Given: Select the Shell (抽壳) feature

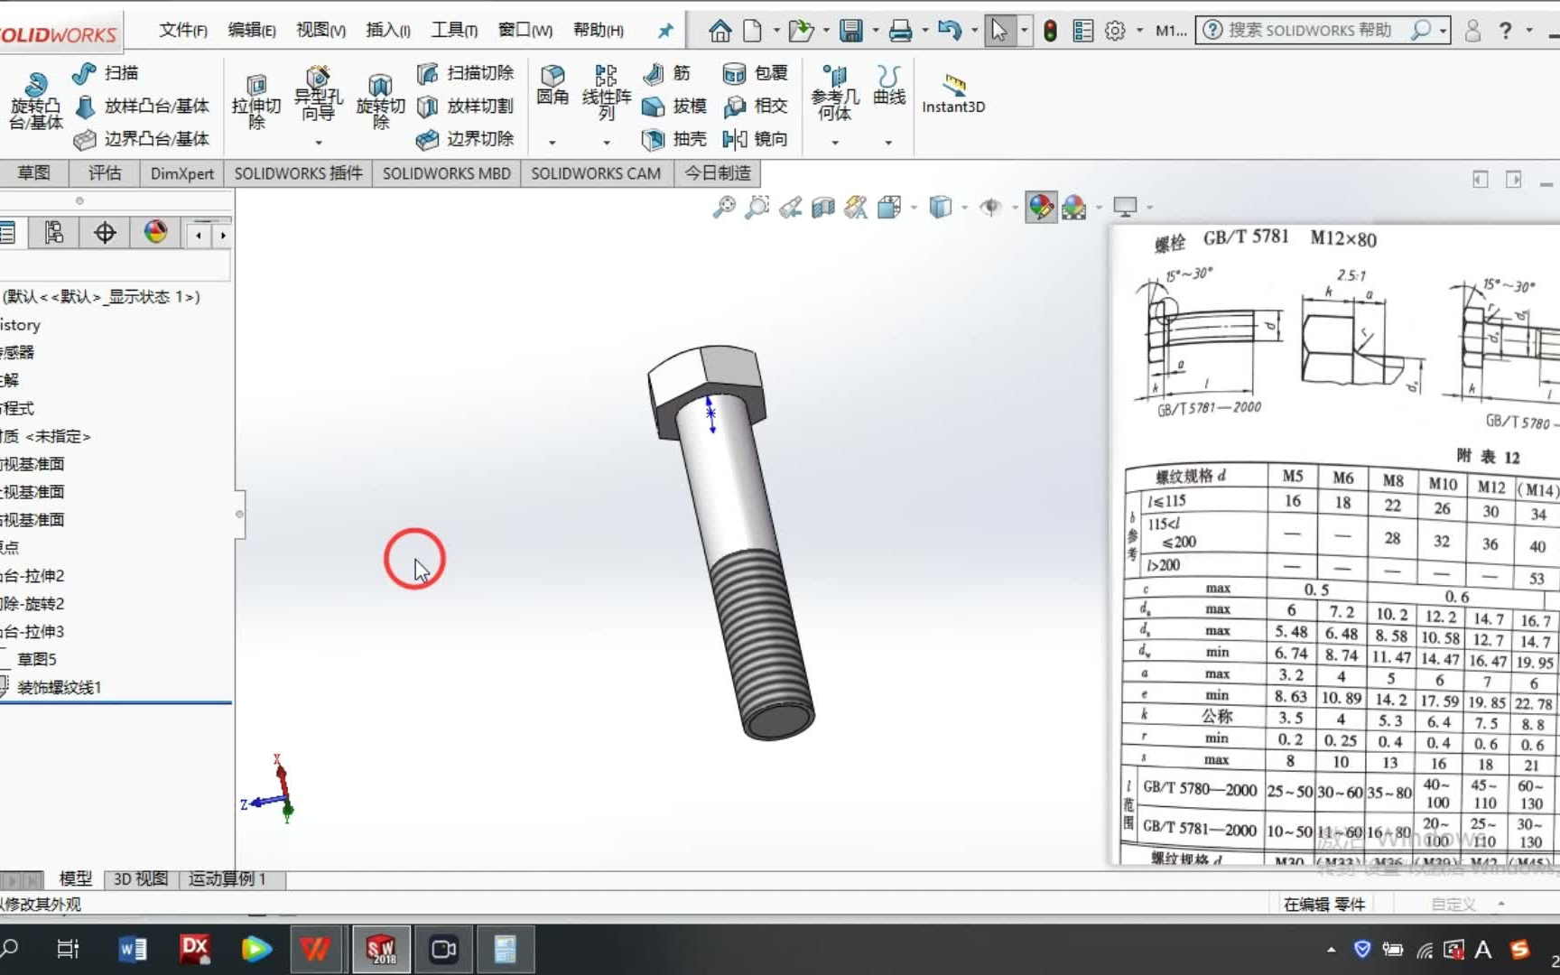Looking at the screenshot, I should click(674, 139).
